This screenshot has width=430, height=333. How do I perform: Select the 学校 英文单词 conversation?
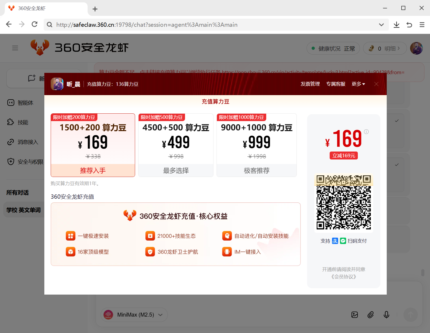pyautogui.click(x=24, y=210)
